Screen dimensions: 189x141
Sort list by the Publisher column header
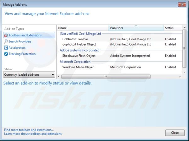click(136, 28)
